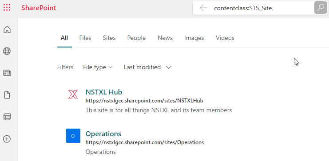Expand the Last modified filter dropdown

coord(148,67)
